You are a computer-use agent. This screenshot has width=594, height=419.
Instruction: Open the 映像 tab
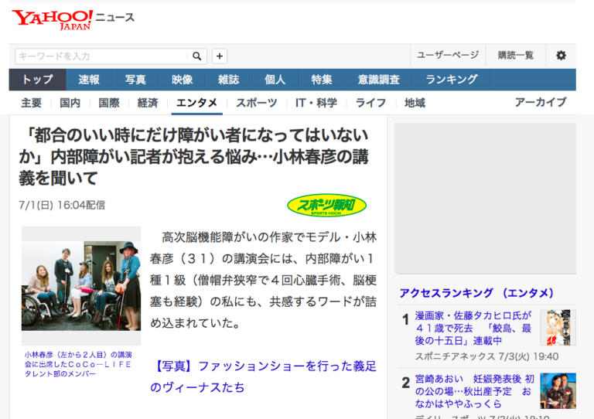(183, 80)
